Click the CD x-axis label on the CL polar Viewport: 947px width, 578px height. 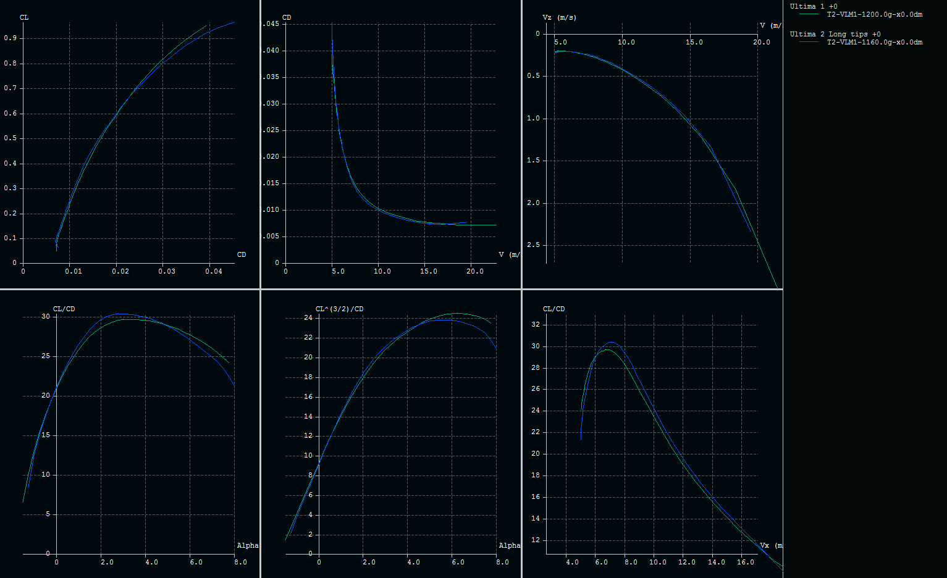242,254
